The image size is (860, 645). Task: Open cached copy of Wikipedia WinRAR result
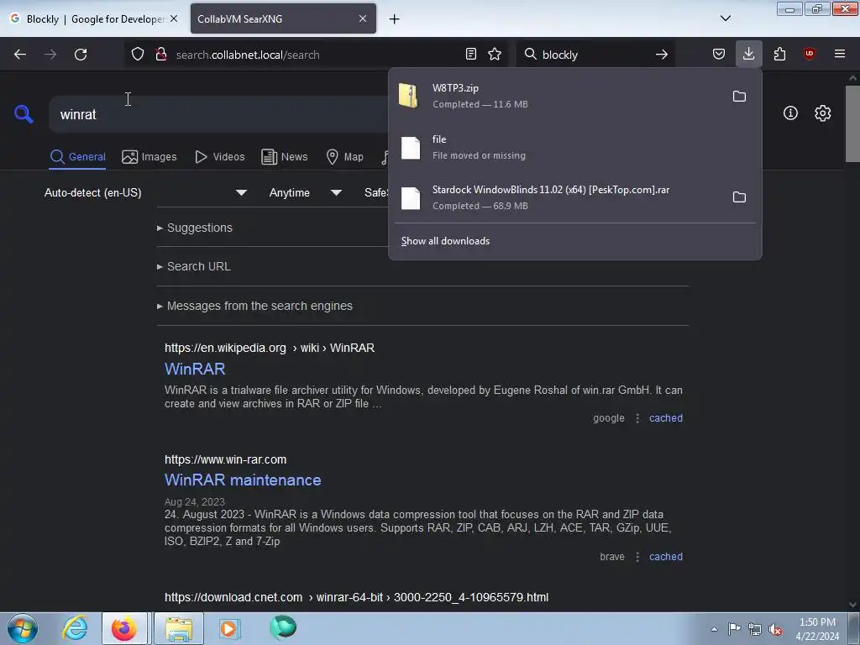click(666, 418)
